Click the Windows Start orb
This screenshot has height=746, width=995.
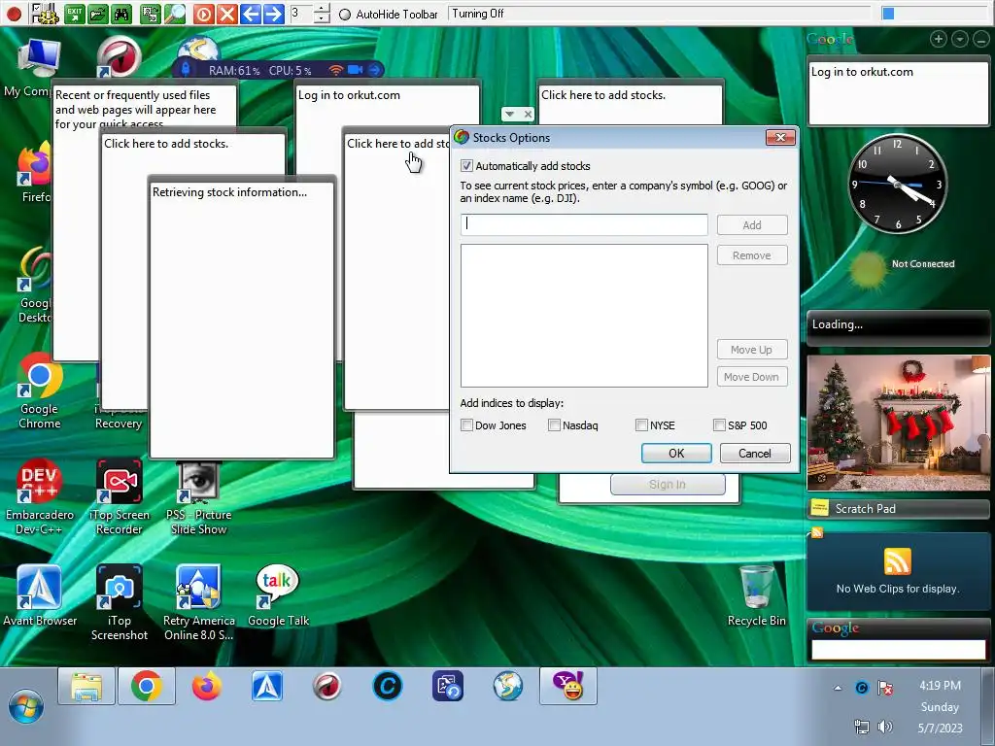(26, 706)
